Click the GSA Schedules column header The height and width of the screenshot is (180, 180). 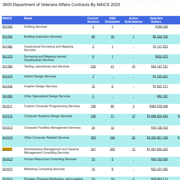click(x=112, y=20)
